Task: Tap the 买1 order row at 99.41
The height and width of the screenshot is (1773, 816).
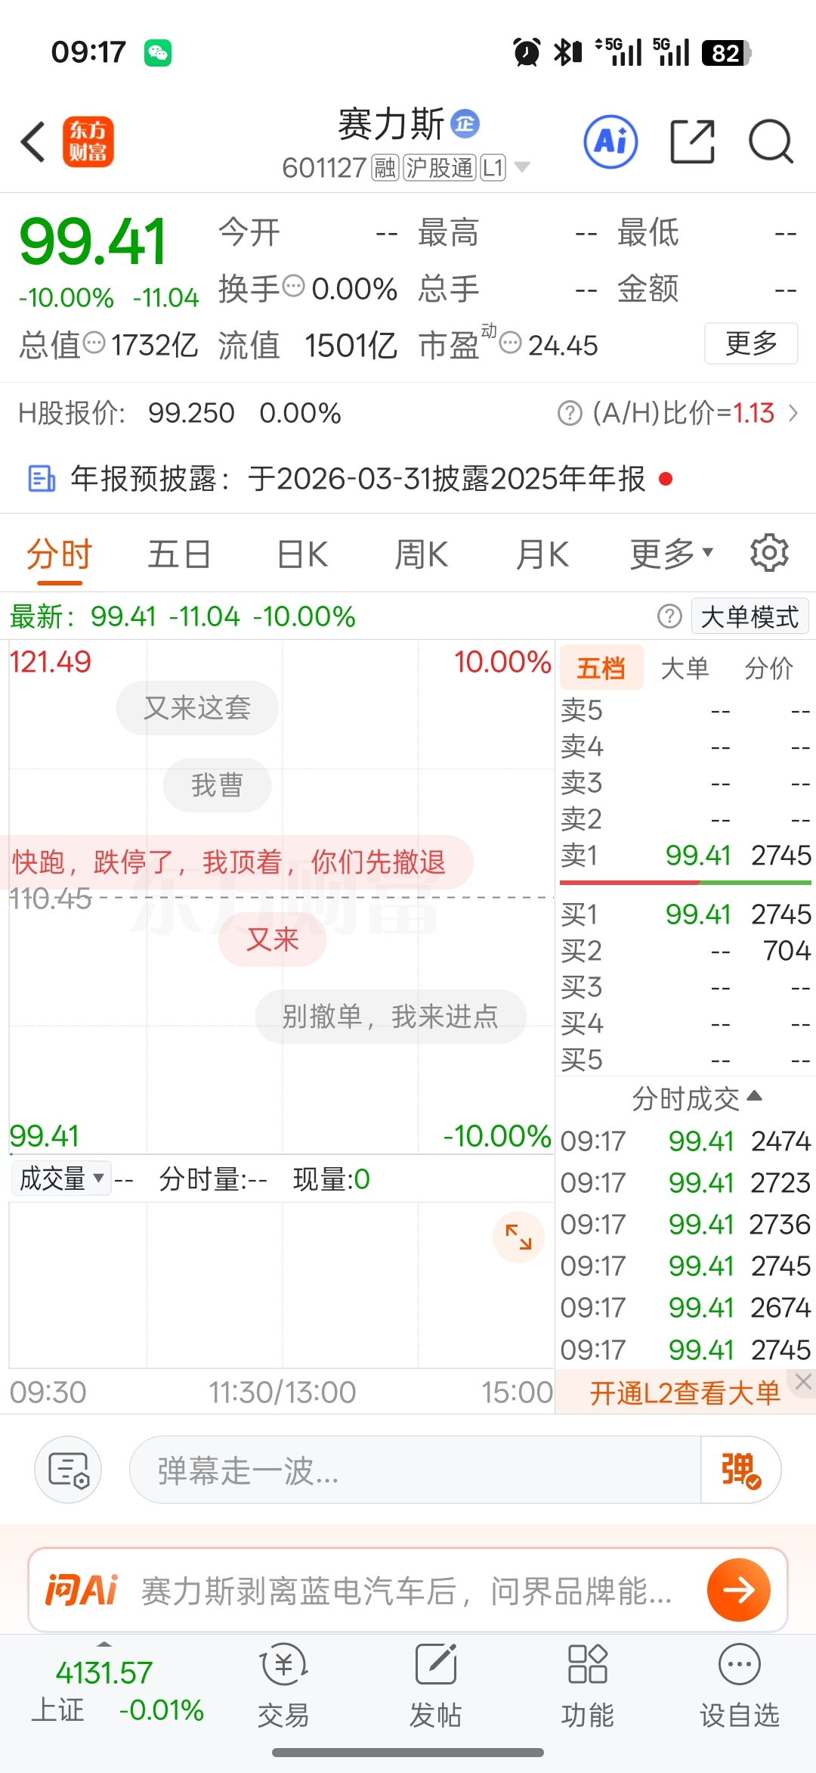Action: point(686,914)
